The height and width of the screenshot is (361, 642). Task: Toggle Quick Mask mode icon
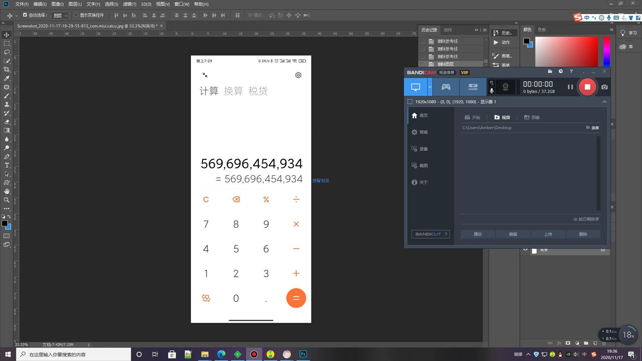pos(7,236)
